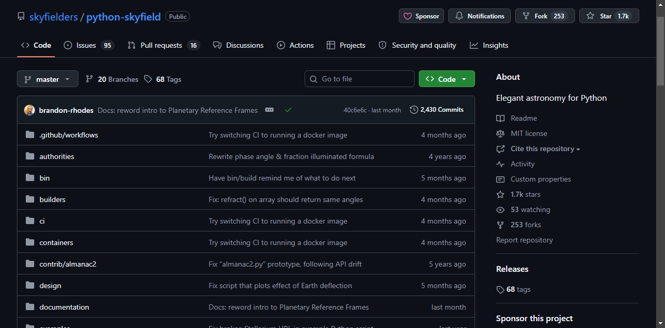Click 'Have bin/build remind me of what to do next'
This screenshot has height=328, width=665.
(282, 178)
